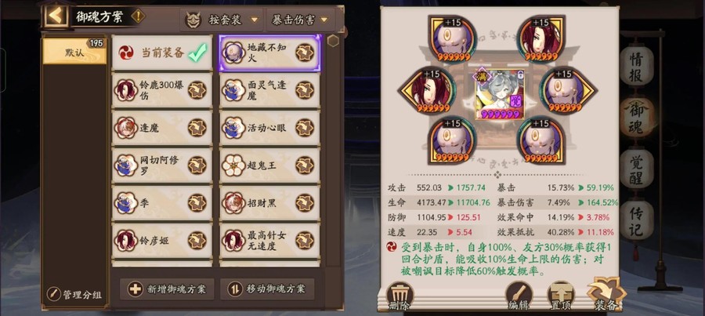Select the 地藏不知火 scheme

[269, 53]
